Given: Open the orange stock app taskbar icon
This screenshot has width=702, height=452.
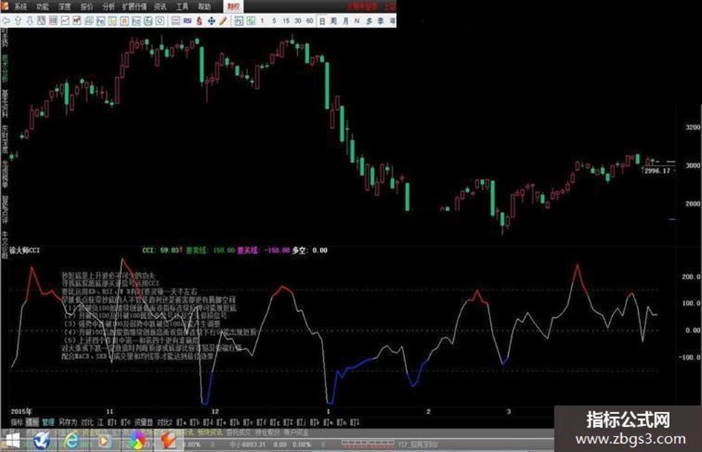Looking at the screenshot, I should [x=169, y=442].
